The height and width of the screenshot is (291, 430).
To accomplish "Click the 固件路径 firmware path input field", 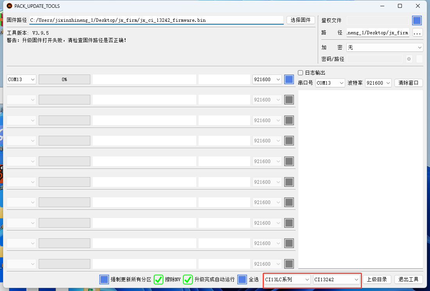I will [x=156, y=20].
